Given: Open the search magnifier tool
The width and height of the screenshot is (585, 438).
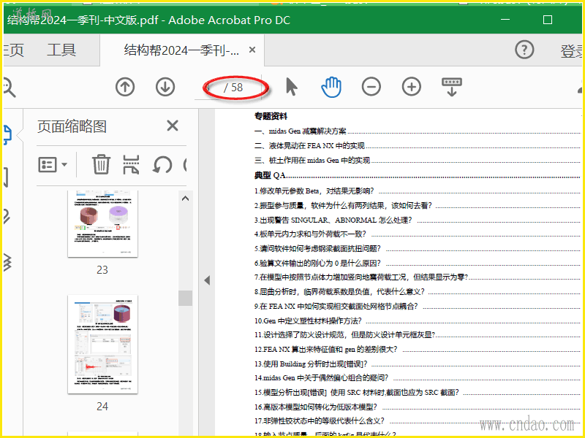Looking at the screenshot, I should click(8, 87).
